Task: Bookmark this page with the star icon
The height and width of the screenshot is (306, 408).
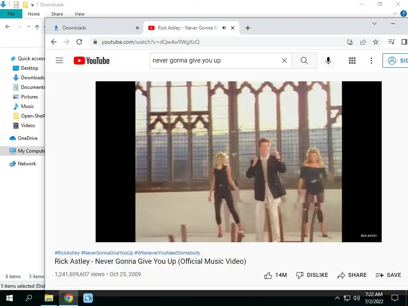Action: [x=376, y=42]
